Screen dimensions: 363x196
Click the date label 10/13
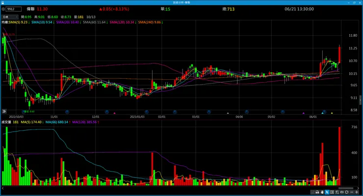pos(91,17)
